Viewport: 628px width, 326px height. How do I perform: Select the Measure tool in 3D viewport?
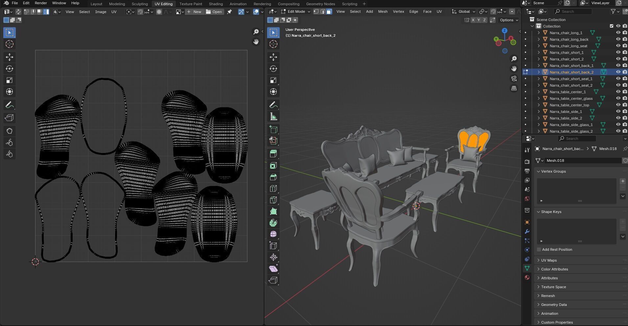pyautogui.click(x=273, y=117)
